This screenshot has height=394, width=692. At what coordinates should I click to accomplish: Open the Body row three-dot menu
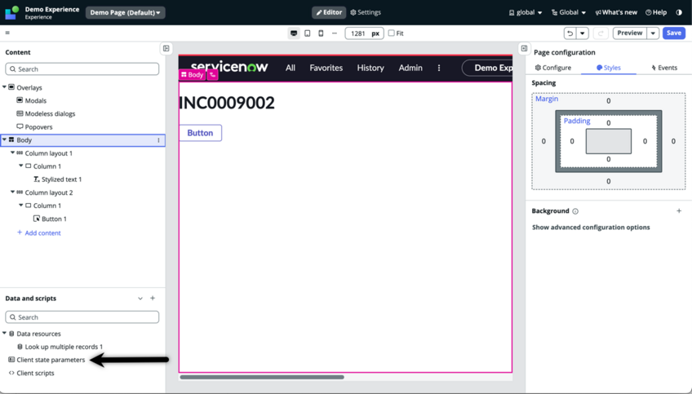click(158, 140)
